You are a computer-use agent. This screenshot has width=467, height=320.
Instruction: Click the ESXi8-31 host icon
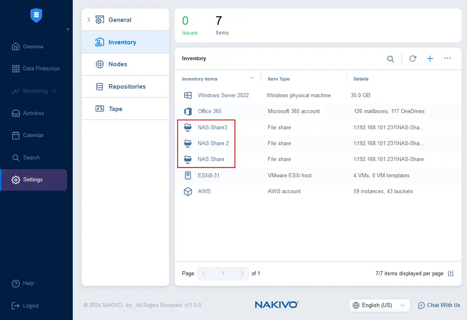188,175
